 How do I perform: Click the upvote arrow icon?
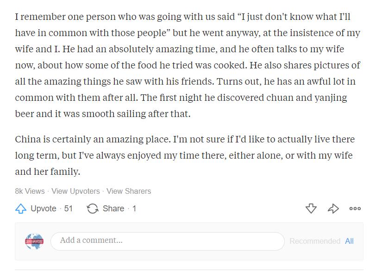click(21, 209)
